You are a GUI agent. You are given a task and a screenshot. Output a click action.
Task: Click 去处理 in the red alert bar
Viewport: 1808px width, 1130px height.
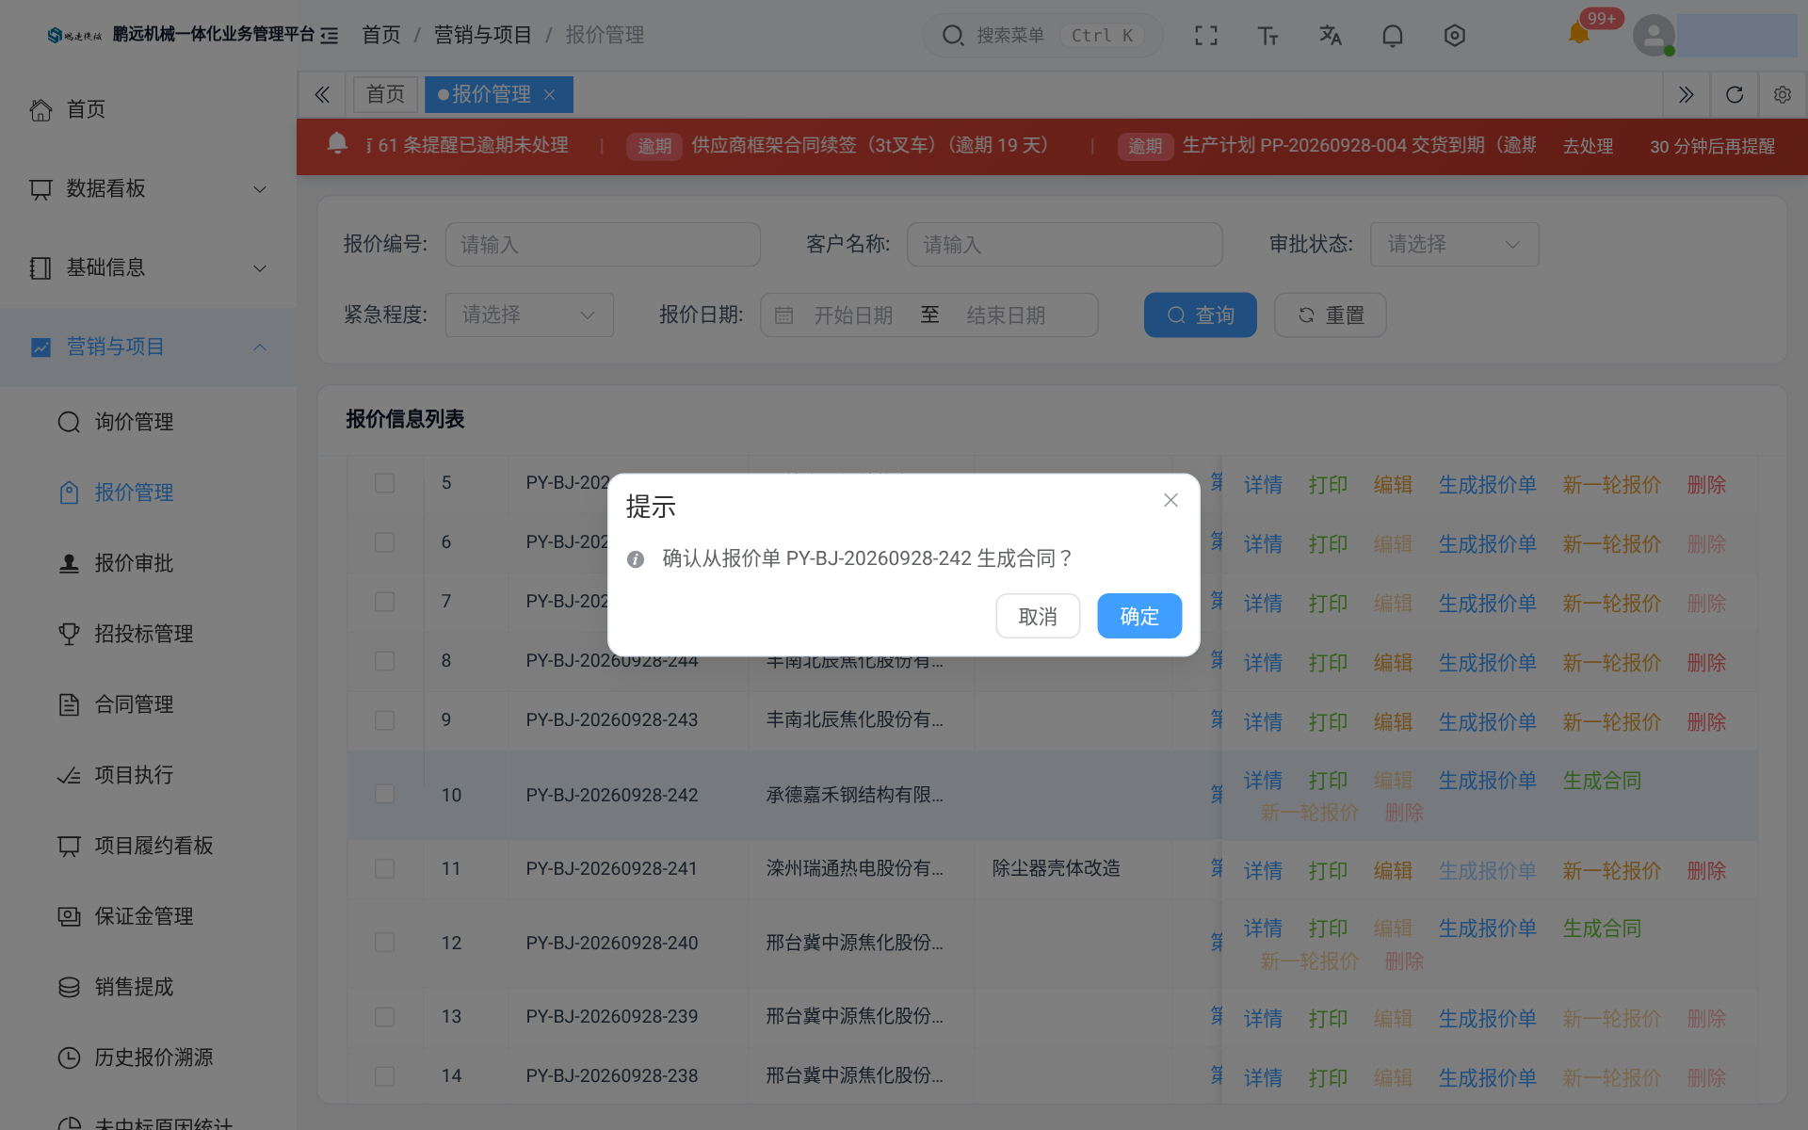click(x=1588, y=146)
